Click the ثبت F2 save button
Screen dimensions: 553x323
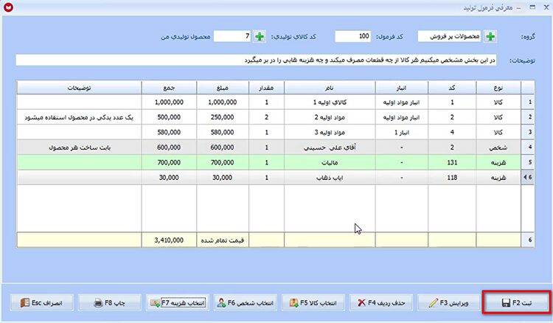click(517, 303)
